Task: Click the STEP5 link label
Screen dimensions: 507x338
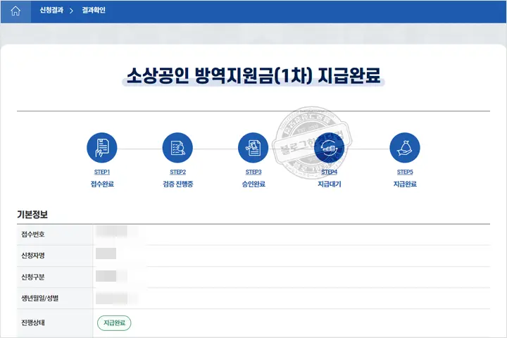Action: tap(405, 172)
